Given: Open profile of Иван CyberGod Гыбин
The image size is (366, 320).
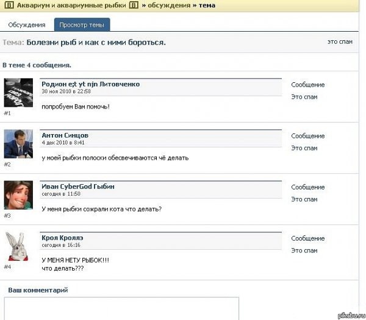Looking at the screenshot, I should (x=77, y=186).
